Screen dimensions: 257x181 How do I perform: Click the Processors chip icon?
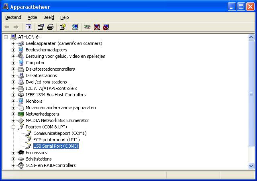(20, 153)
